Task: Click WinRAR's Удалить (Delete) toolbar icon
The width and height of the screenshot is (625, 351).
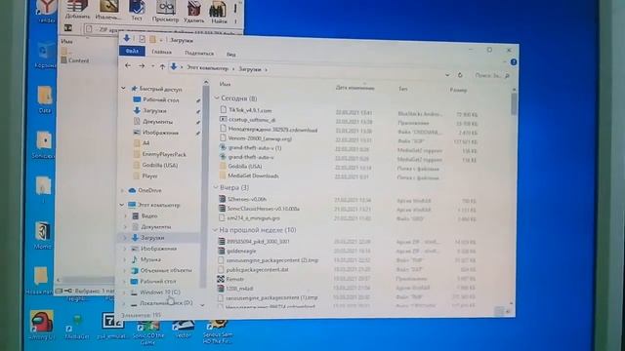Action: pos(194,11)
